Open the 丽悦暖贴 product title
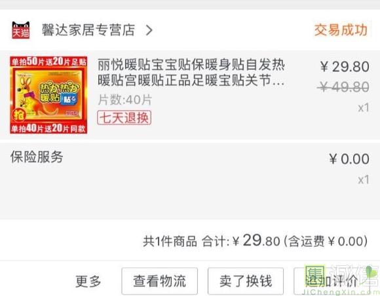The height and width of the screenshot is (296, 380). tap(191, 73)
